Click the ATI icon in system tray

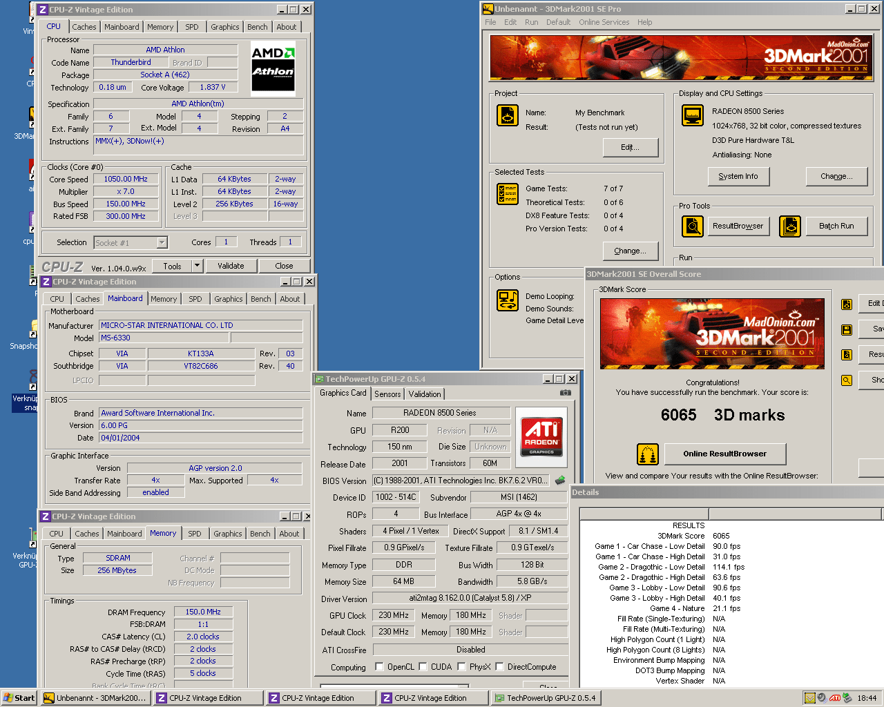[x=835, y=698]
